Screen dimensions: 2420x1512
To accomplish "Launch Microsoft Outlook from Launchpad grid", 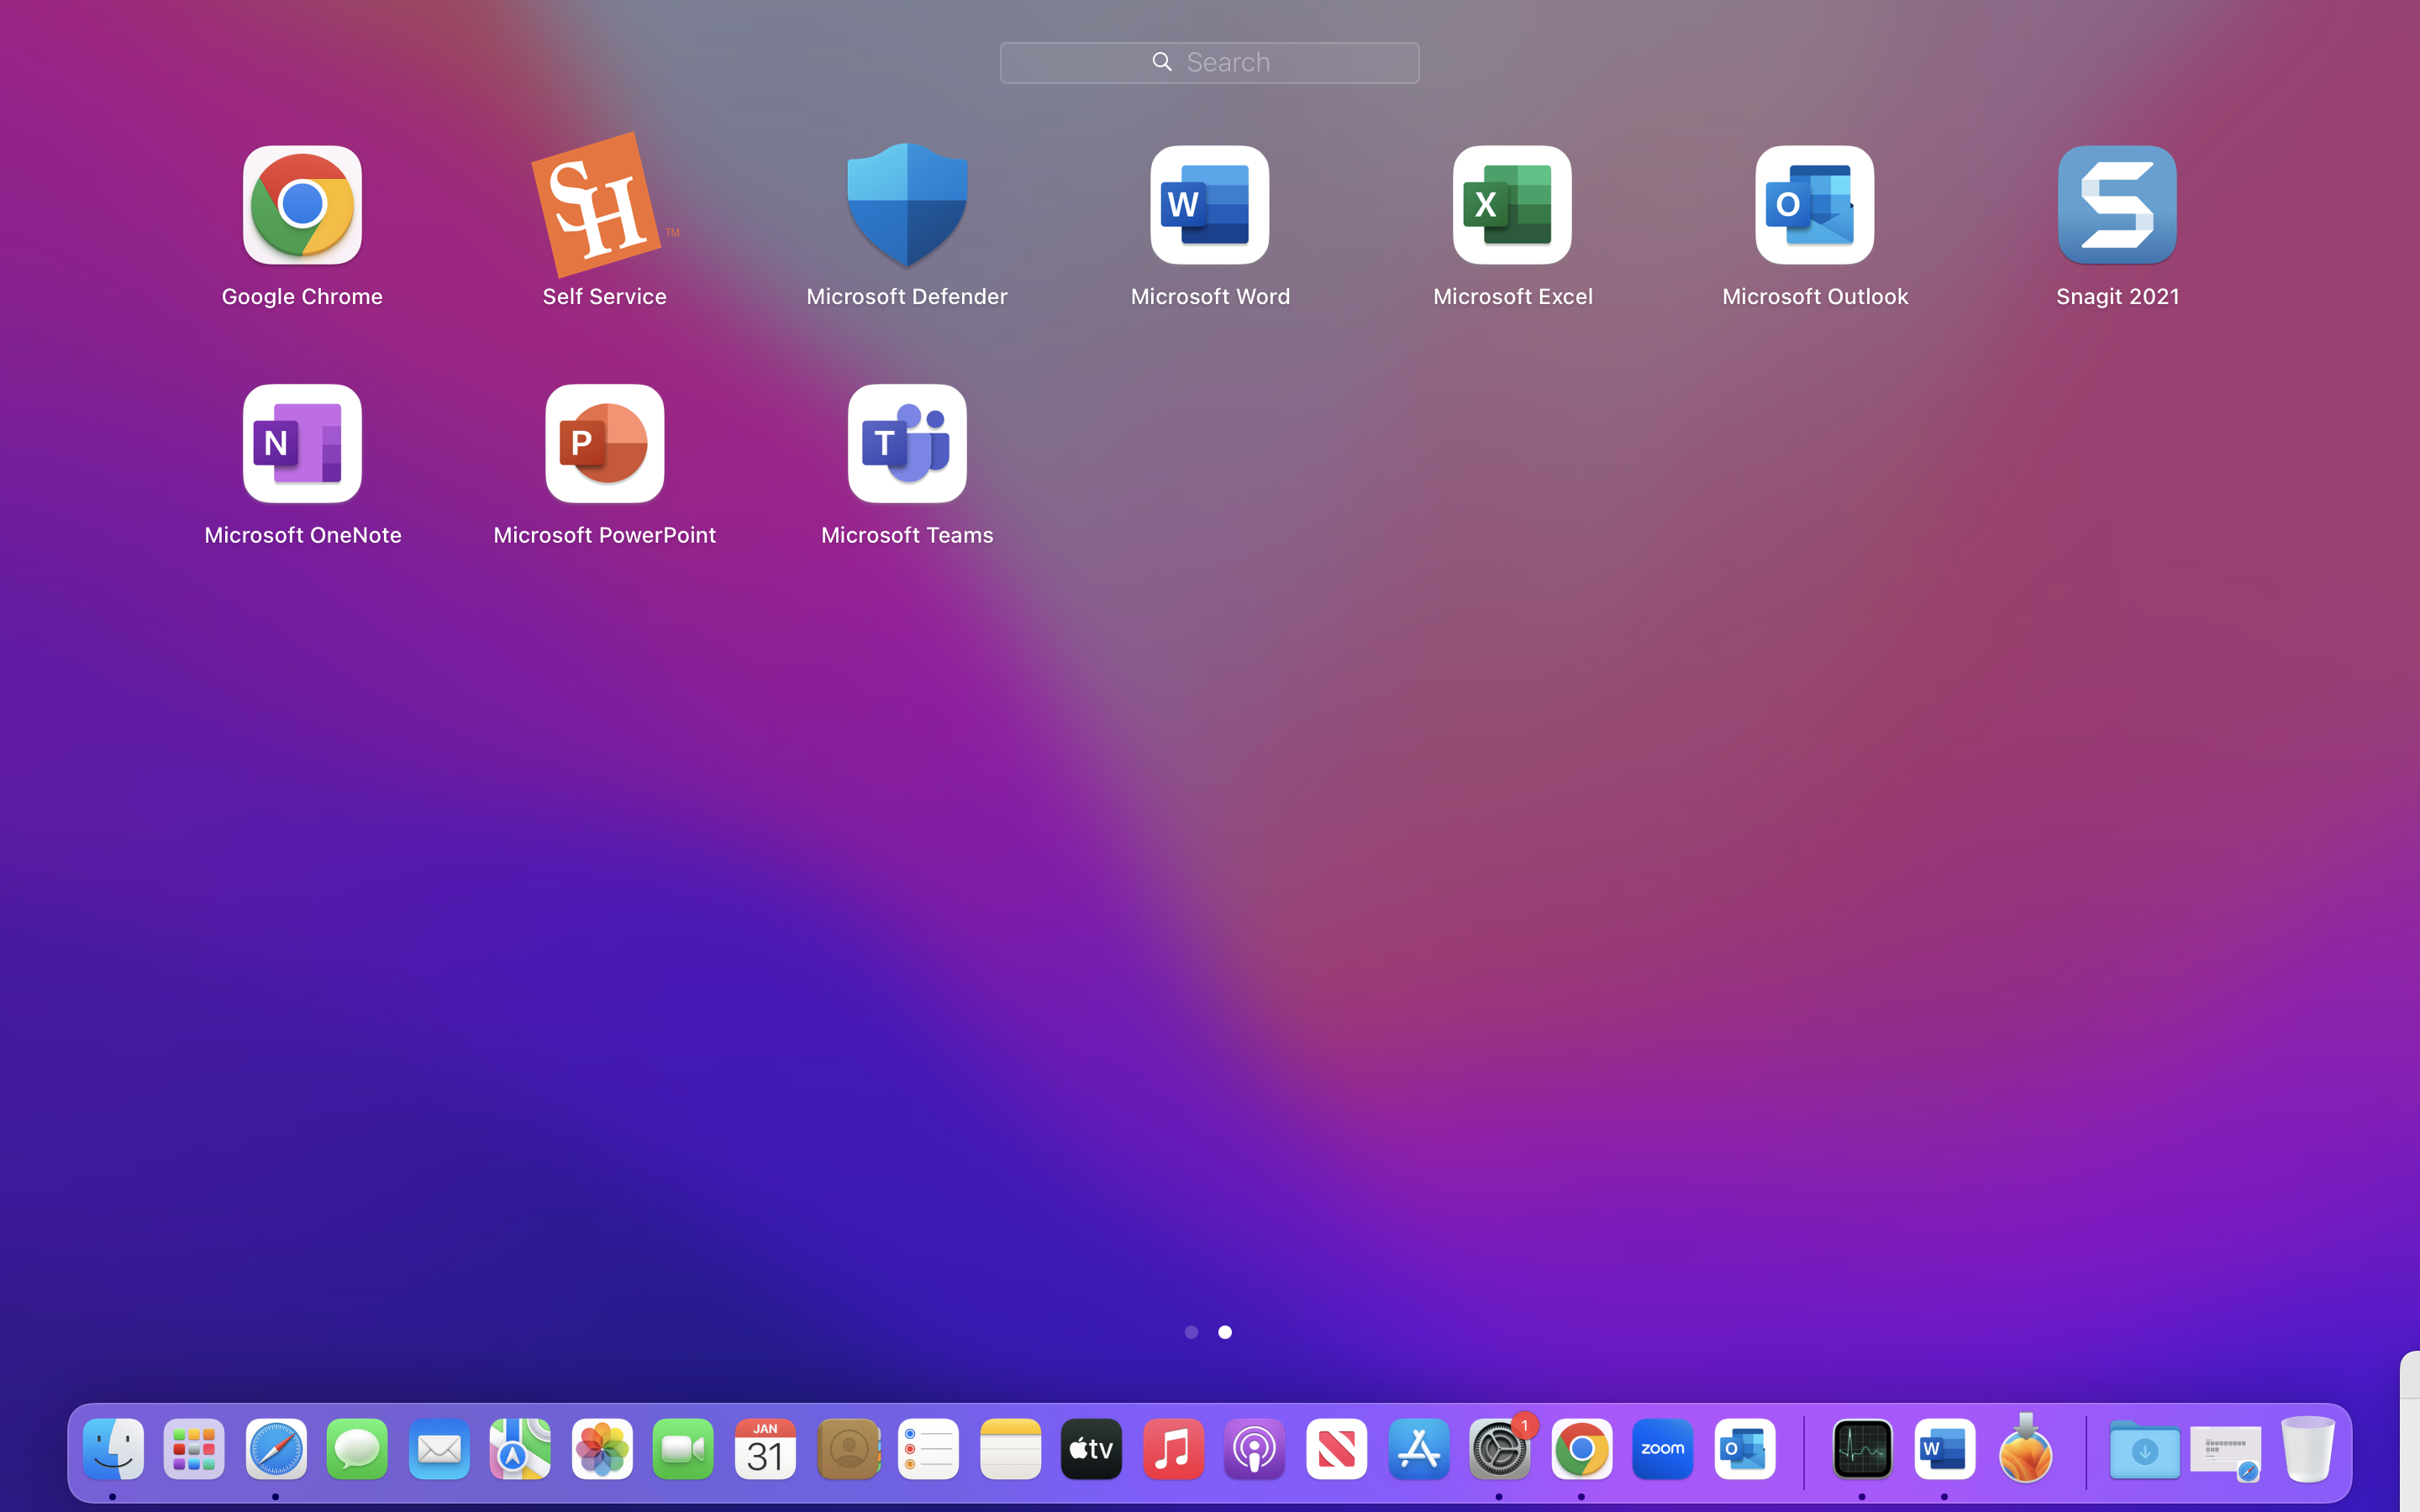I will coord(1814,206).
